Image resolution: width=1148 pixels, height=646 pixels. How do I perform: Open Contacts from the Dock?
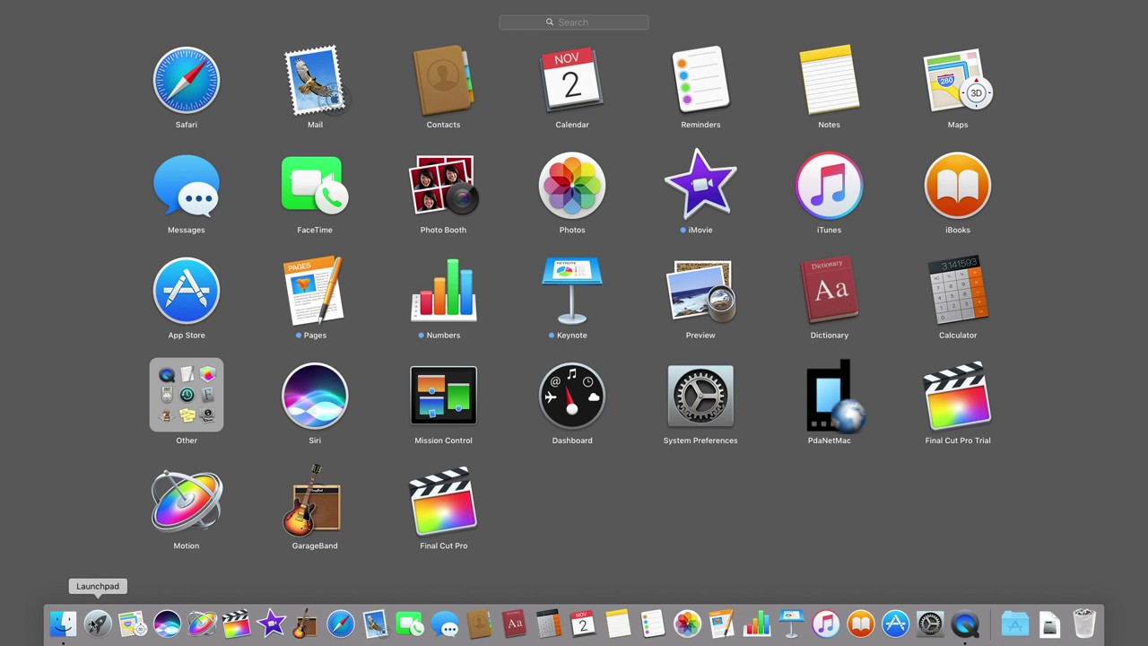[479, 623]
